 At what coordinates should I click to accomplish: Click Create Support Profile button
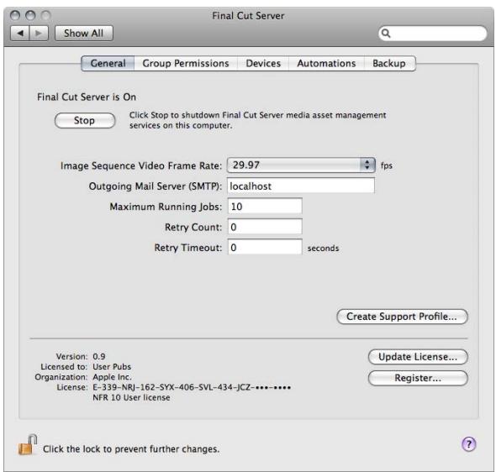[402, 317]
